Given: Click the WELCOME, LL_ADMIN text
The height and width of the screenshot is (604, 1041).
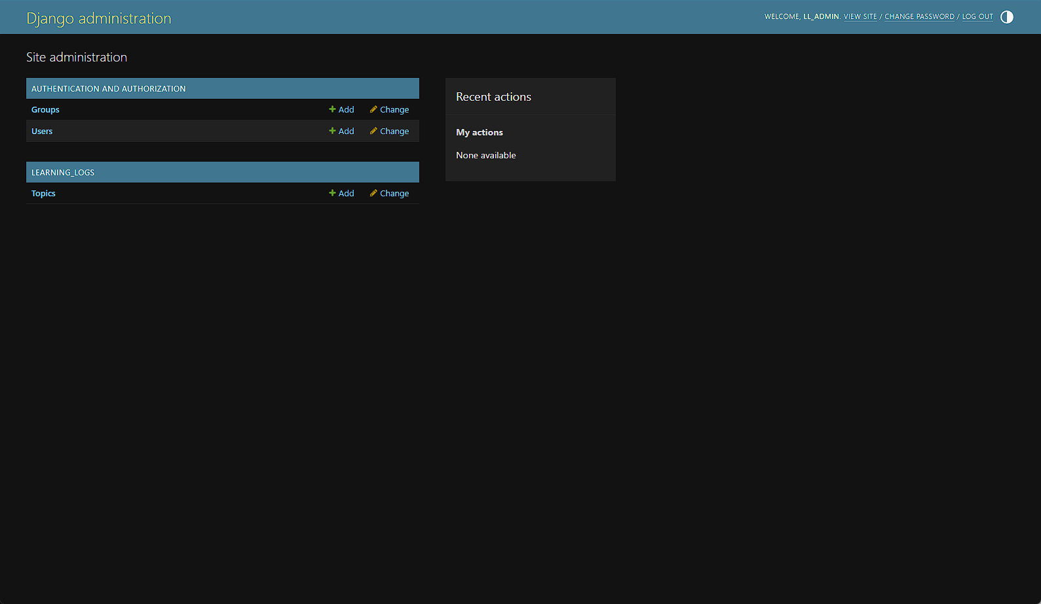Looking at the screenshot, I should [x=802, y=16].
